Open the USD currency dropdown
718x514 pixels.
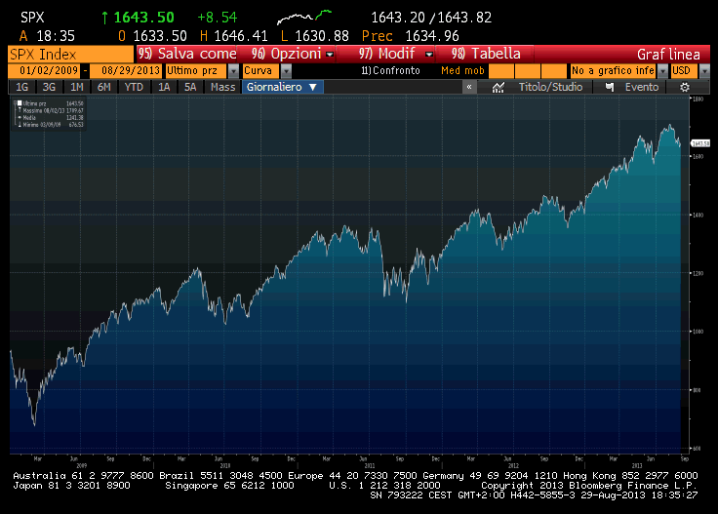point(690,71)
